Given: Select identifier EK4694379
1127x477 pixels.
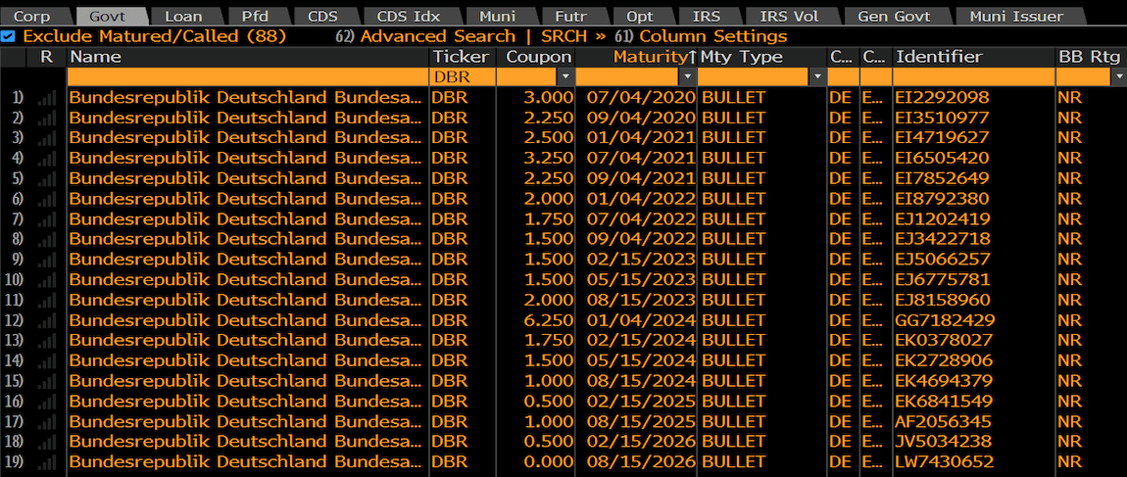Looking at the screenshot, I should pos(943,381).
